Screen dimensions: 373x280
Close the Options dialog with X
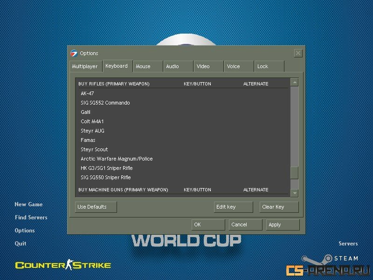tap(298, 53)
